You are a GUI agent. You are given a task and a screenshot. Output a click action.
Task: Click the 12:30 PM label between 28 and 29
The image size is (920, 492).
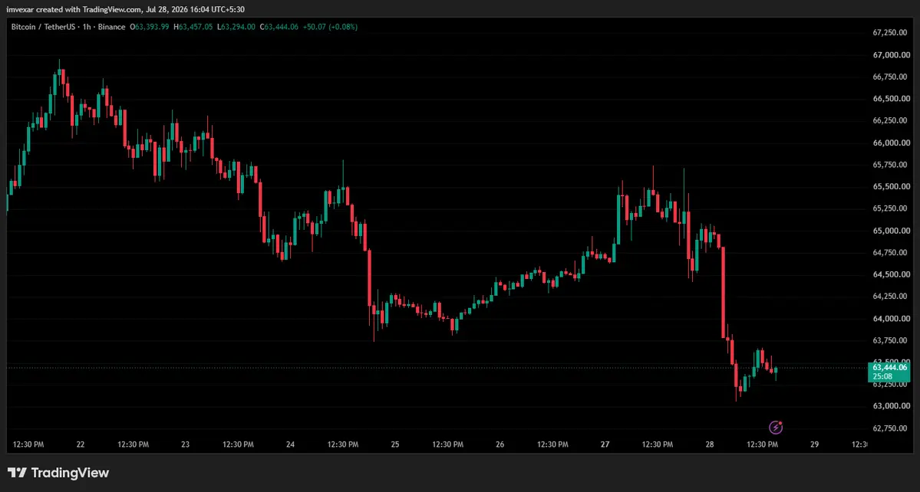point(762,444)
